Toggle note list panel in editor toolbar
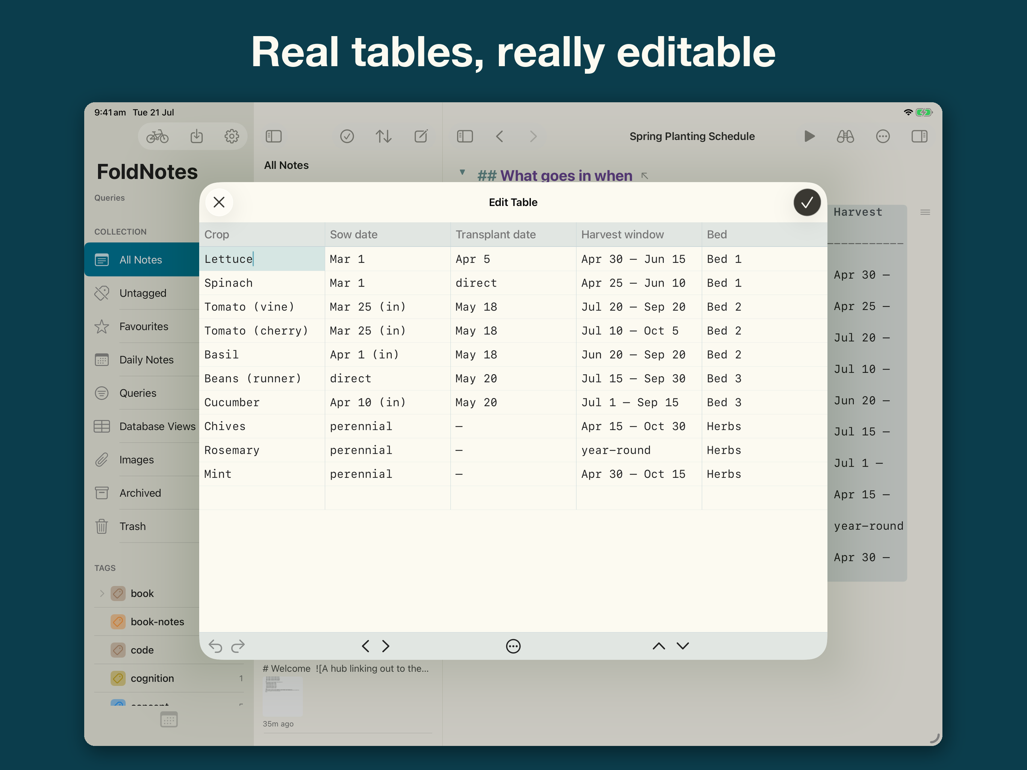The image size is (1027, 770). tap(465, 136)
